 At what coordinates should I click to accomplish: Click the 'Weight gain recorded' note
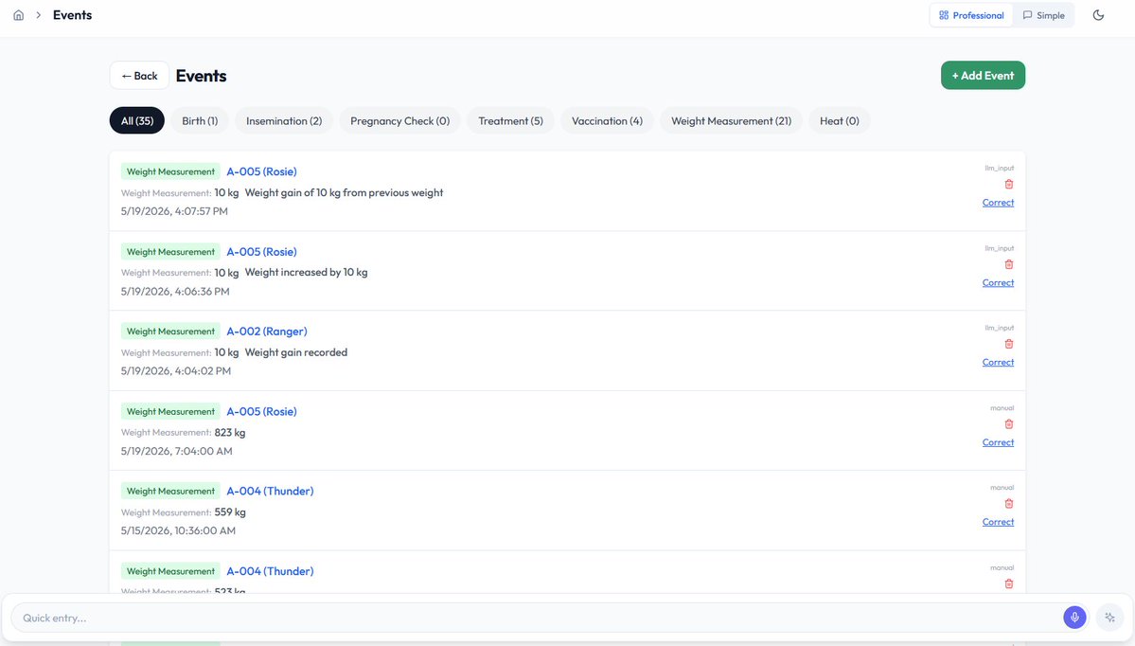pos(296,352)
